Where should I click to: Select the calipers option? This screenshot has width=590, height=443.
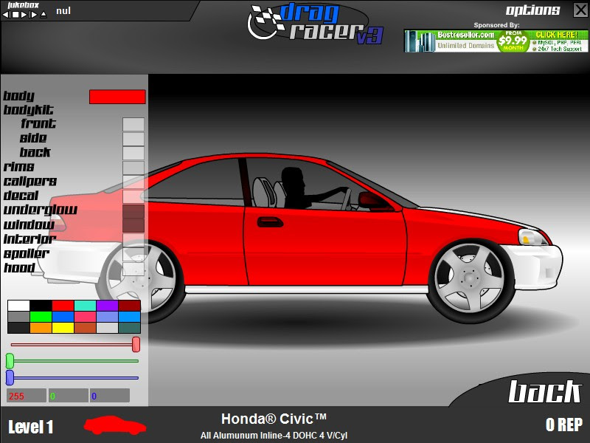[30, 181]
